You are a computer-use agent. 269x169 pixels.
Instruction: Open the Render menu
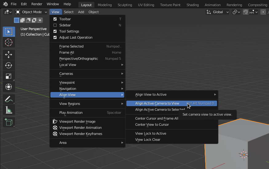[x=37, y=4]
